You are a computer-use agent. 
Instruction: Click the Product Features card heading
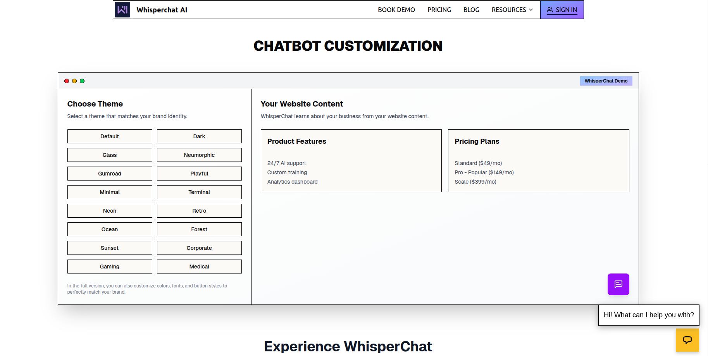297,141
